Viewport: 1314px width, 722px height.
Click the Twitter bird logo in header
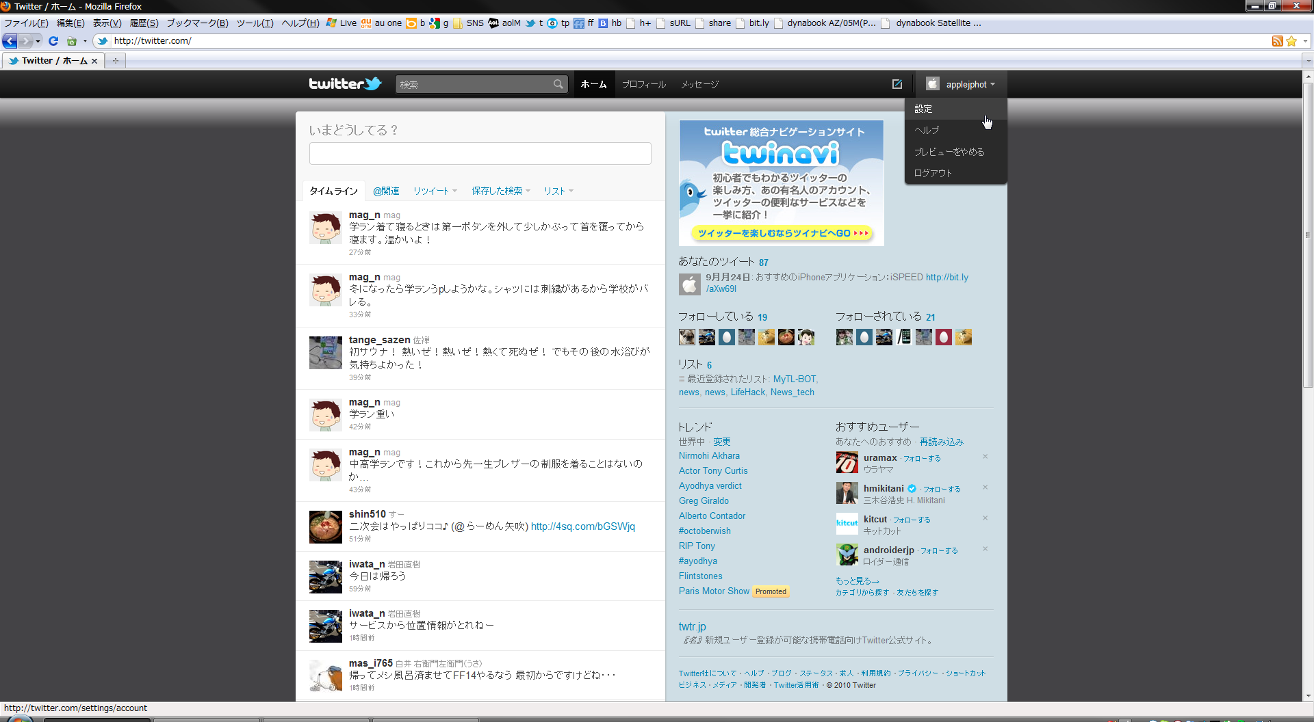345,84
